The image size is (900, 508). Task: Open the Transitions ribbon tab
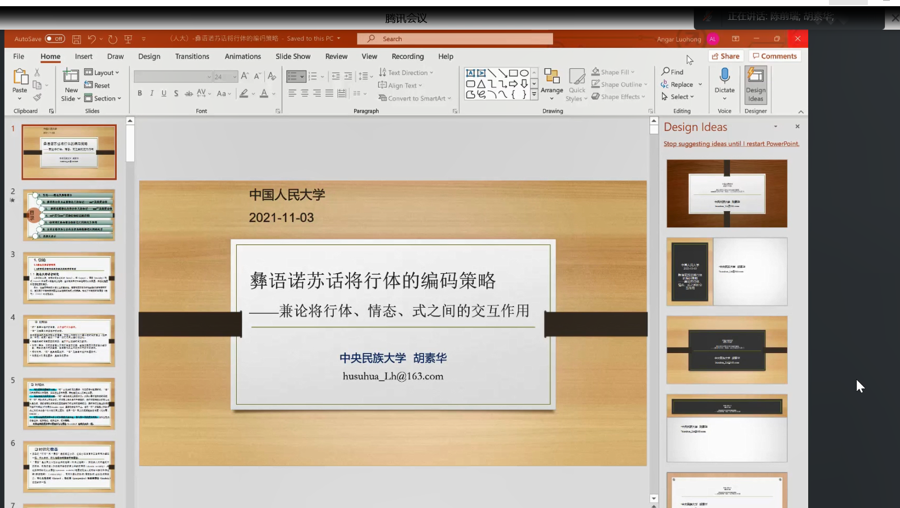(192, 56)
